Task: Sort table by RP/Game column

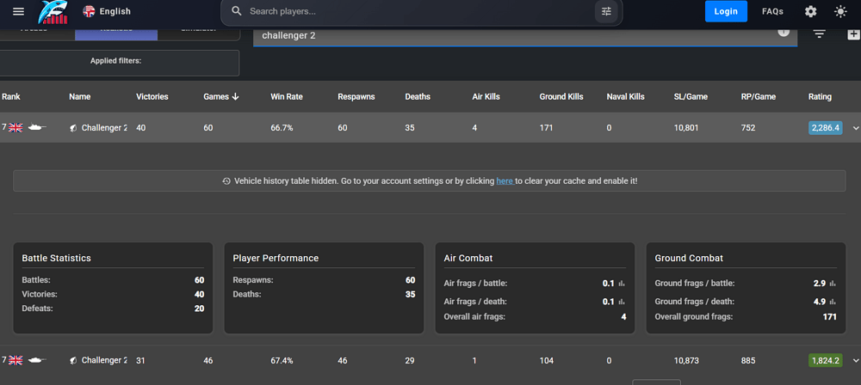Action: pyautogui.click(x=759, y=96)
